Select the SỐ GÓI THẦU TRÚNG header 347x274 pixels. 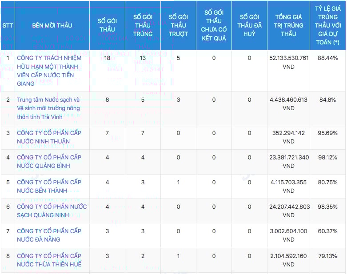coord(143,25)
